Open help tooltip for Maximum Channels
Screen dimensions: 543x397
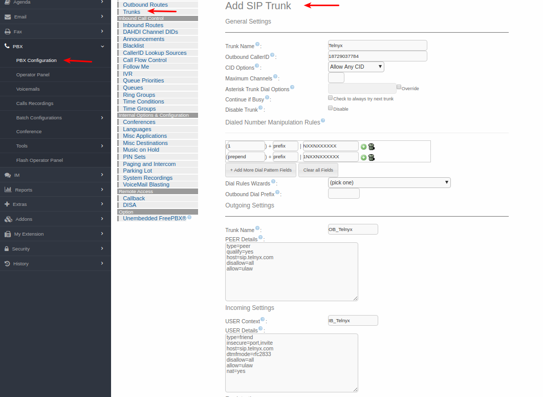coord(275,76)
